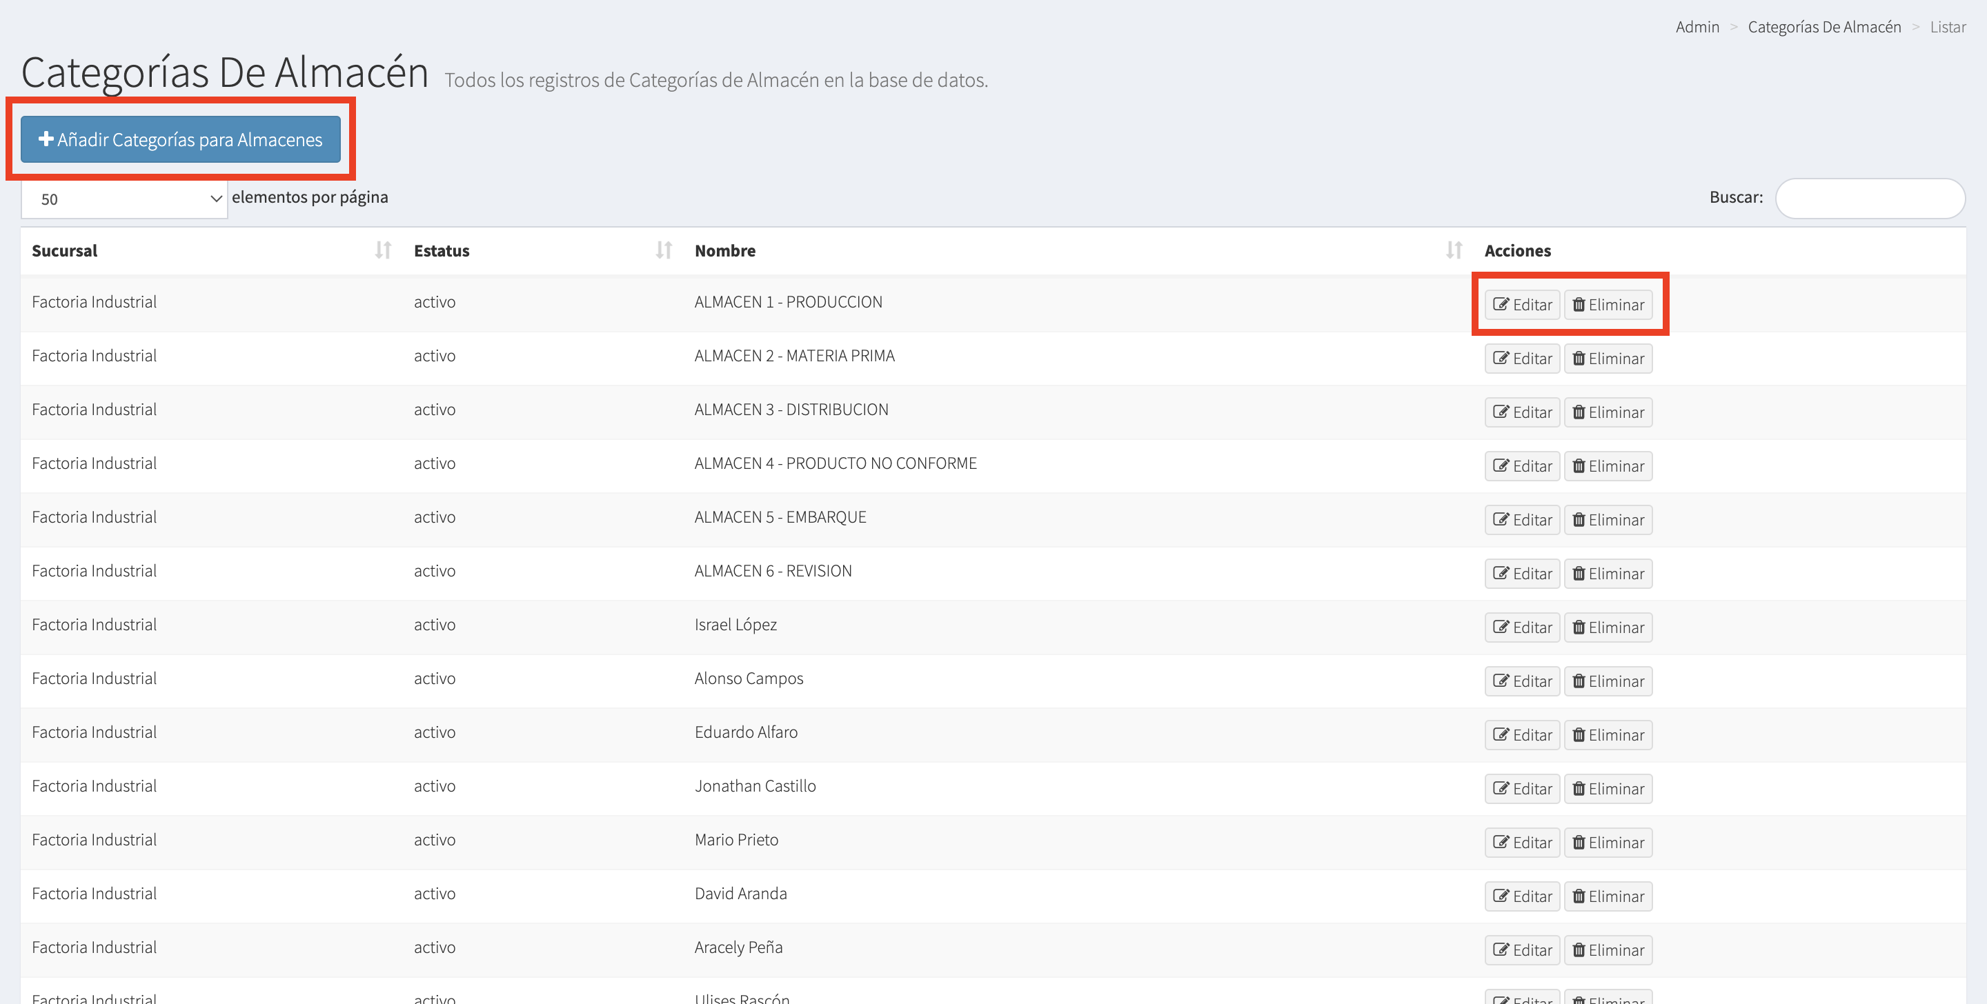Open the elementos por página dropdown

123,199
